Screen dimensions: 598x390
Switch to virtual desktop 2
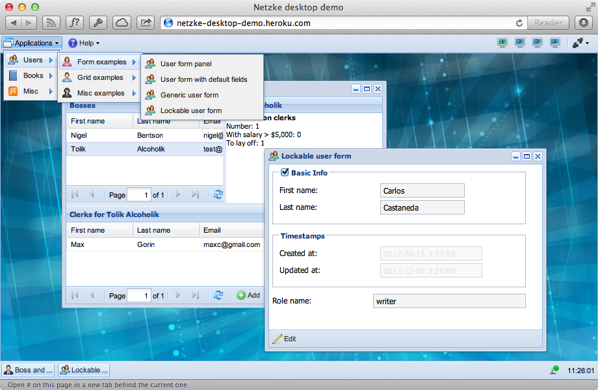click(x=519, y=42)
